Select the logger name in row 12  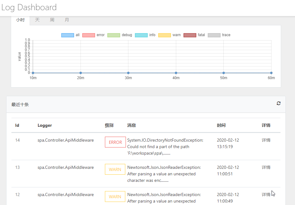click(66, 194)
